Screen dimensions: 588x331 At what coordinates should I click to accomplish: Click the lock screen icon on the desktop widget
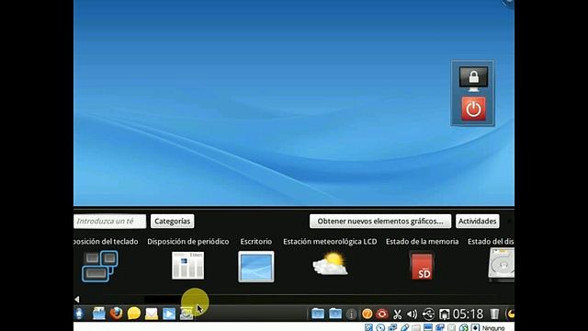point(473,79)
